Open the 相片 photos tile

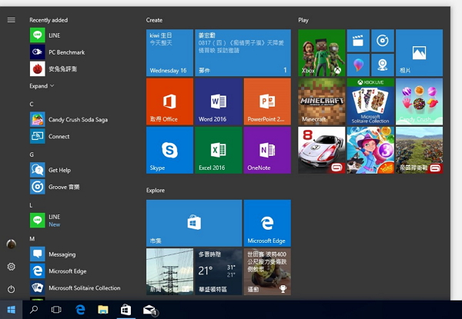(x=419, y=52)
